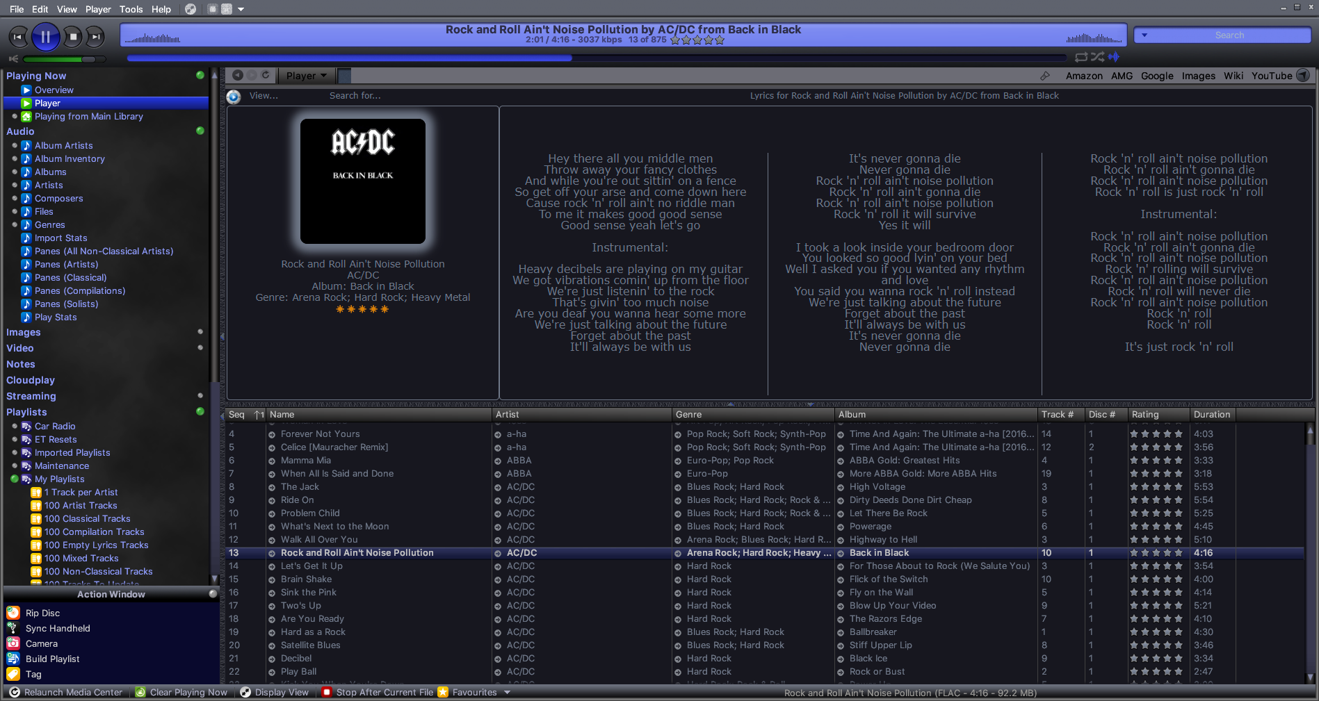Viewport: 1319px width, 701px height.
Task: Click the 100 Artist Tracks playlist icon
Action: [x=36, y=505]
